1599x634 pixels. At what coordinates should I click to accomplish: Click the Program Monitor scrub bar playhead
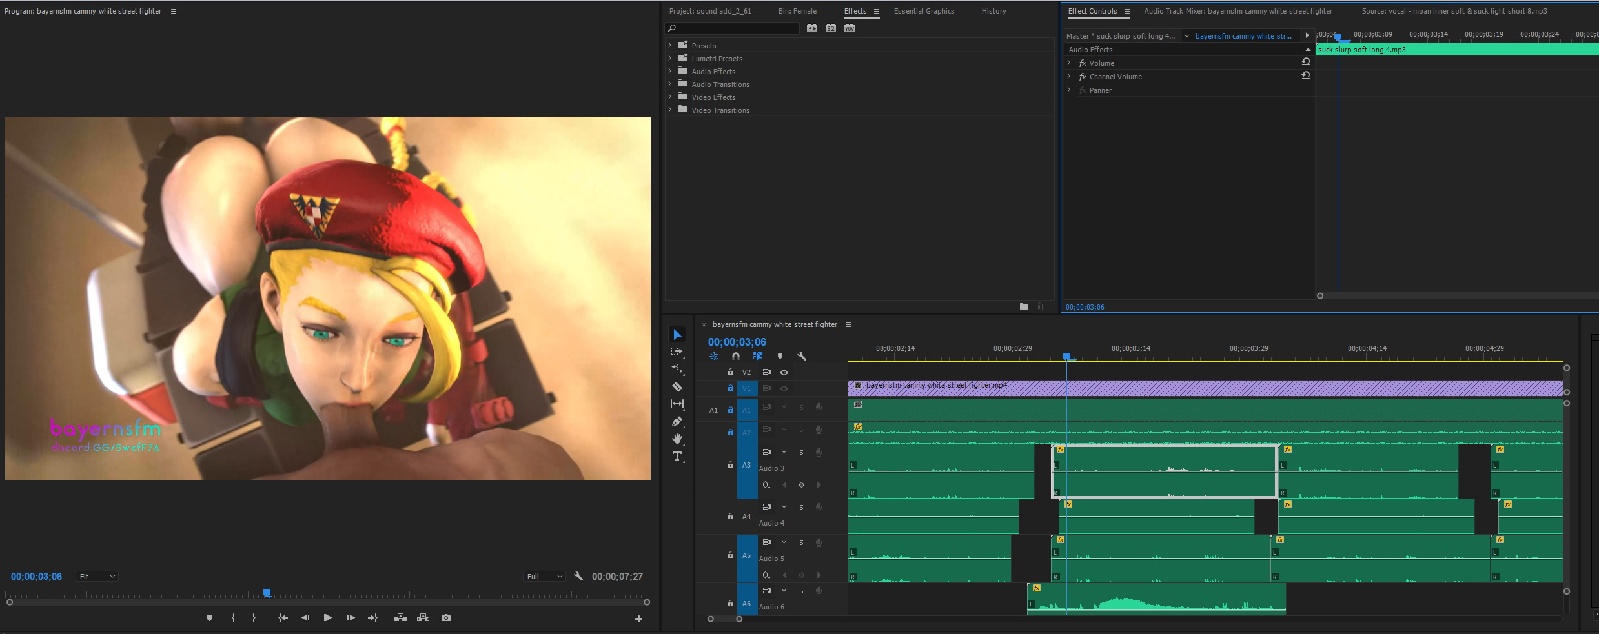click(267, 593)
